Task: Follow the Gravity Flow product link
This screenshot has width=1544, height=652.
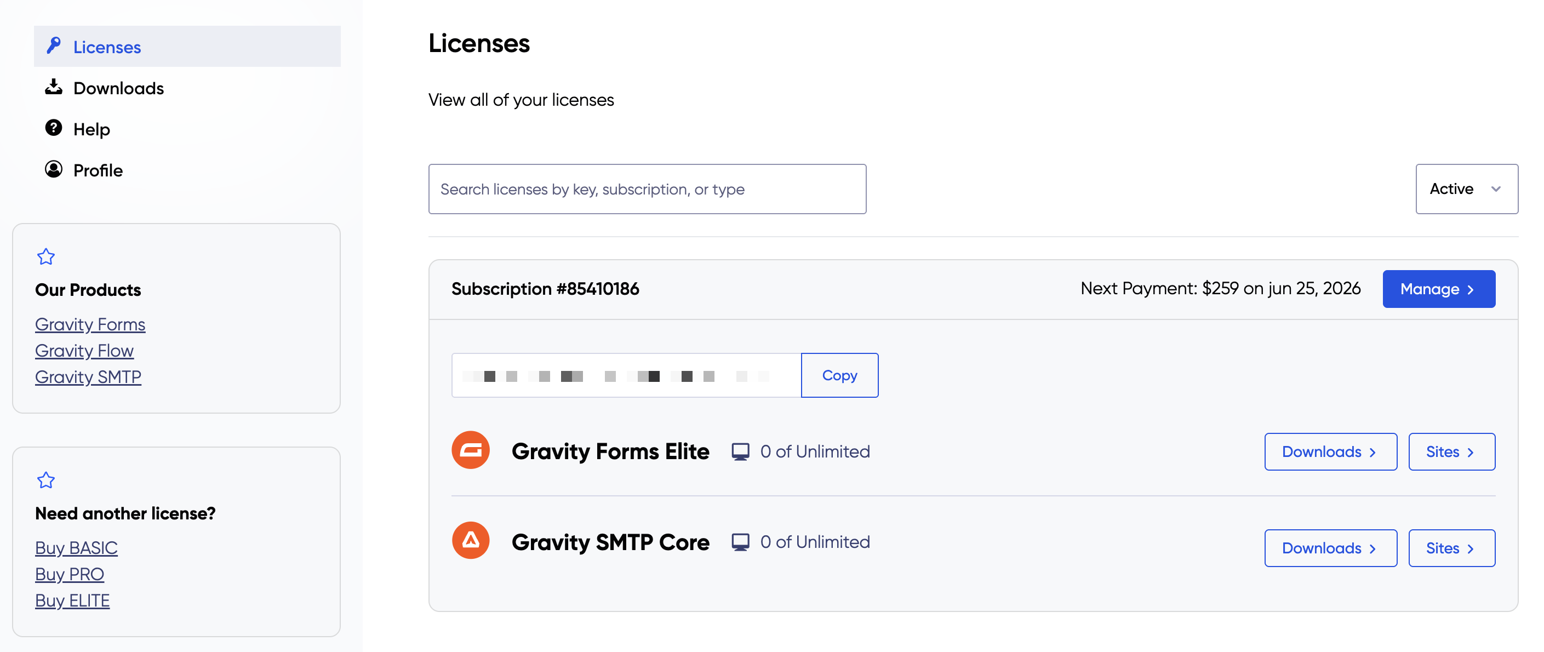Action: pos(84,351)
